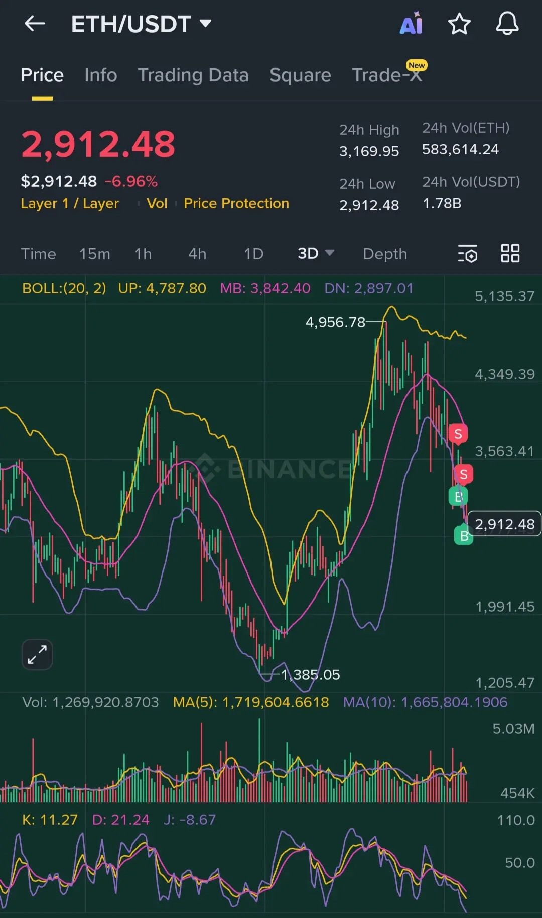Switch to the Price tab
Viewport: 542px width, 918px height.
point(42,75)
